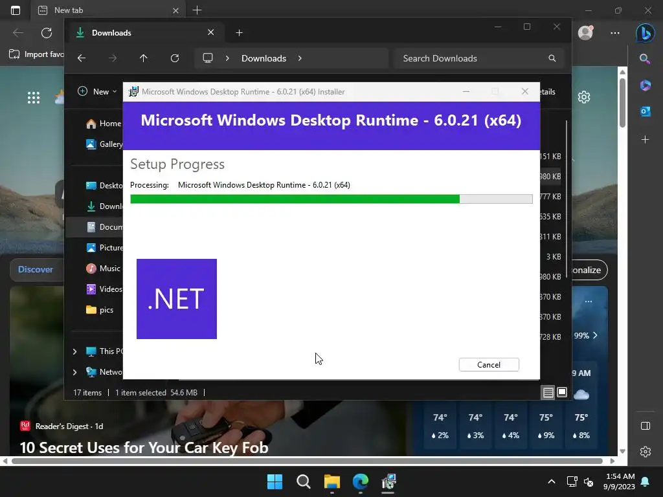Viewport: 663px width, 497px height.
Task: Expand the Network tree node
Action: [75, 372]
